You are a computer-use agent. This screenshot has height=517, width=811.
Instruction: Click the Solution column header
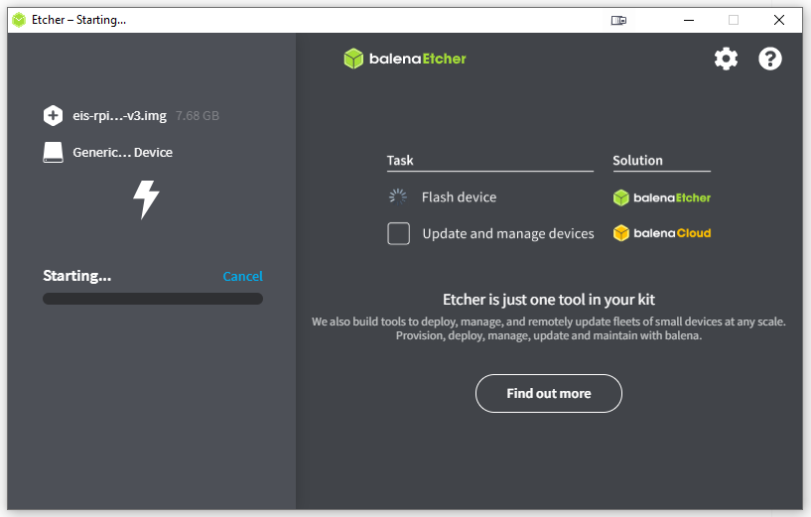pyautogui.click(x=637, y=160)
